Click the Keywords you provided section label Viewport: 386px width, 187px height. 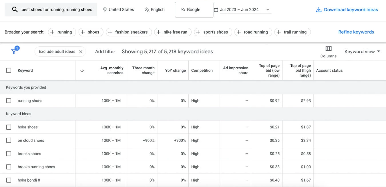tap(26, 87)
